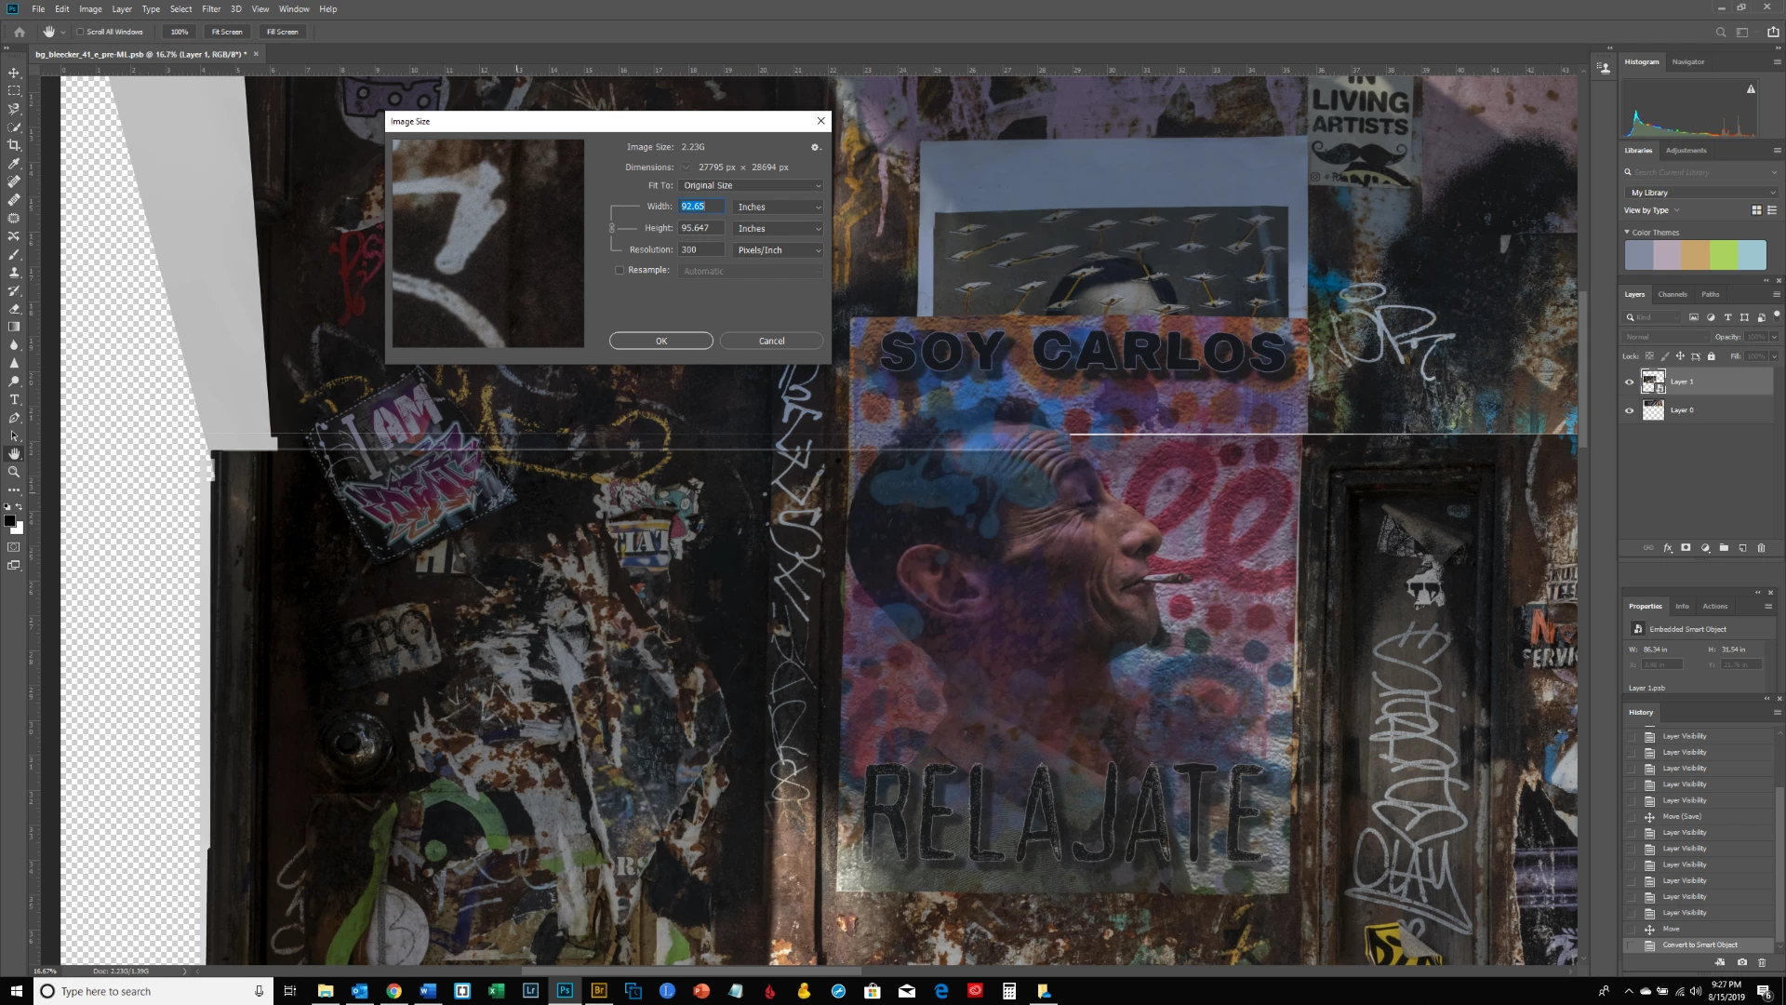Hide Layer 1 with eye icon
1786x1005 pixels.
coord(1629,382)
